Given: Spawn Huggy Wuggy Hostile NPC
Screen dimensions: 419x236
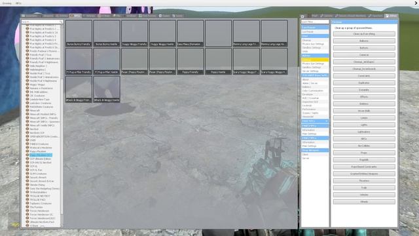Looking at the screenshot, I should click(x=162, y=33).
